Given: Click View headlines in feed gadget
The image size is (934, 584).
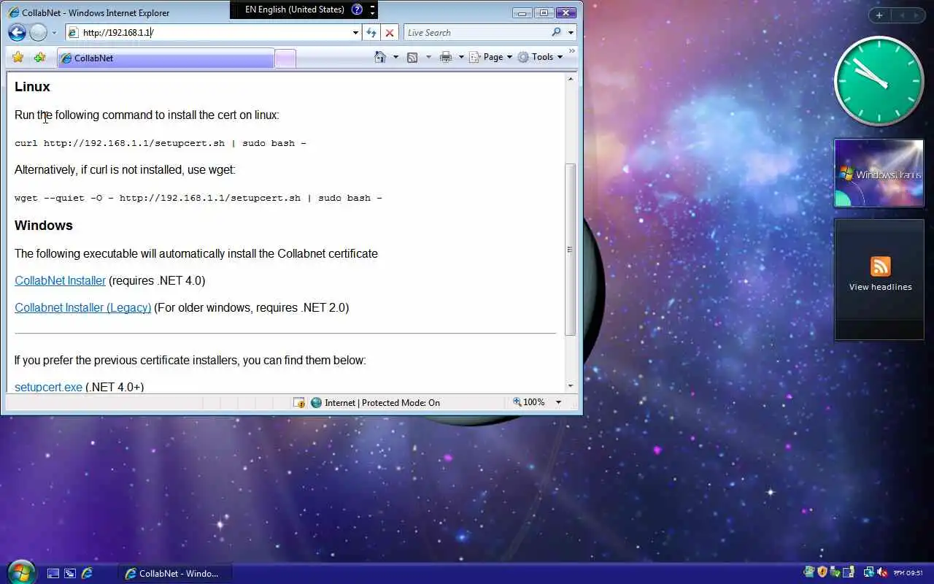Looking at the screenshot, I should (x=880, y=287).
